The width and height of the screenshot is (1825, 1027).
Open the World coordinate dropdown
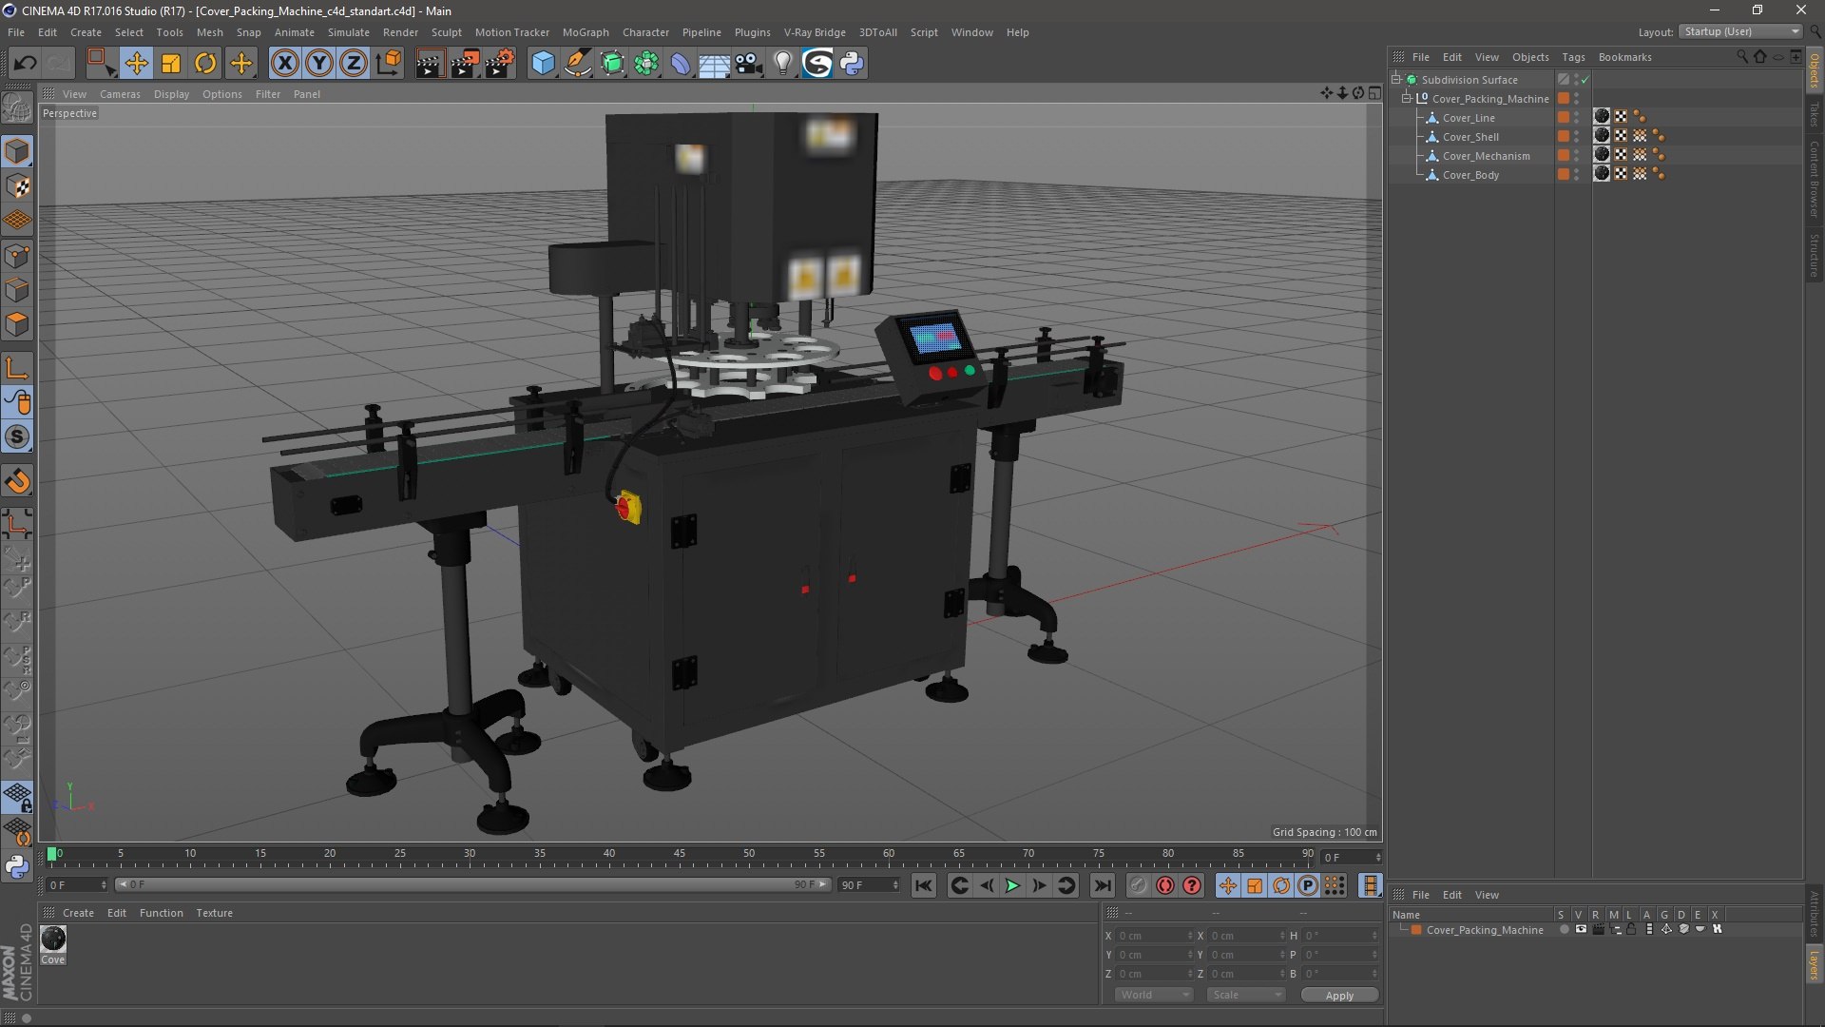coord(1154,995)
